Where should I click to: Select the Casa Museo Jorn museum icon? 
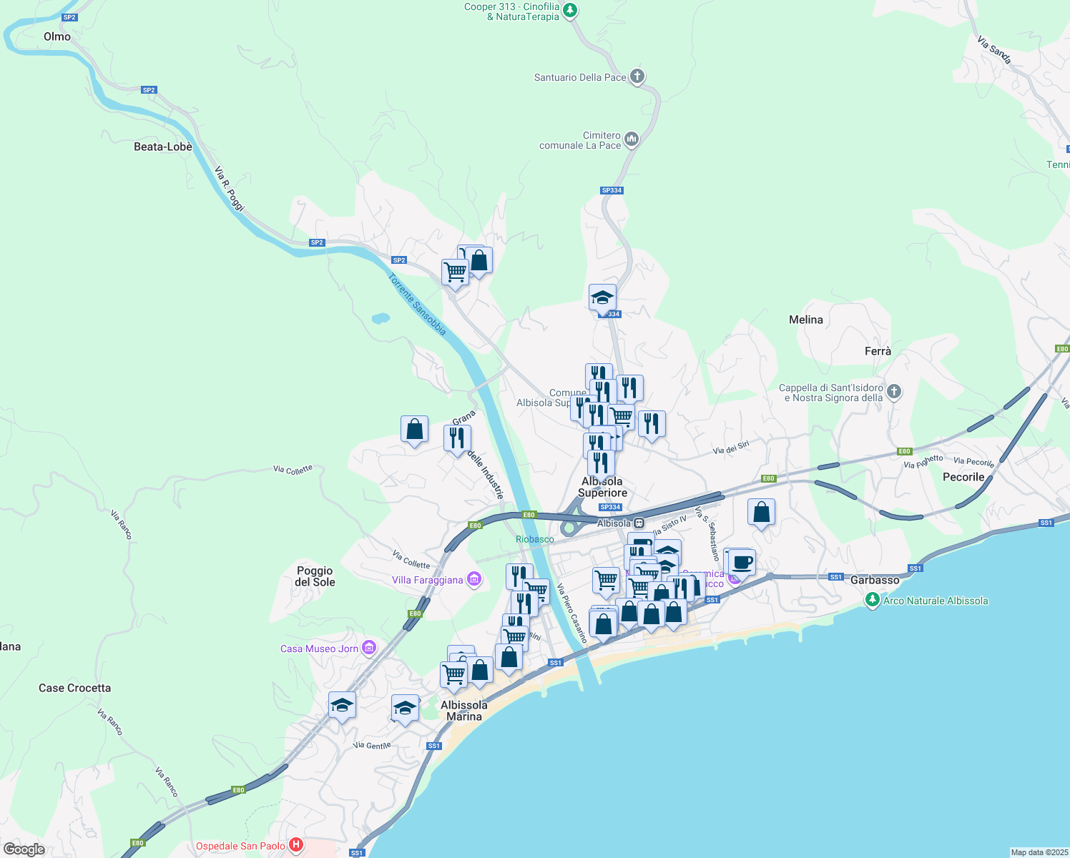coord(369,648)
